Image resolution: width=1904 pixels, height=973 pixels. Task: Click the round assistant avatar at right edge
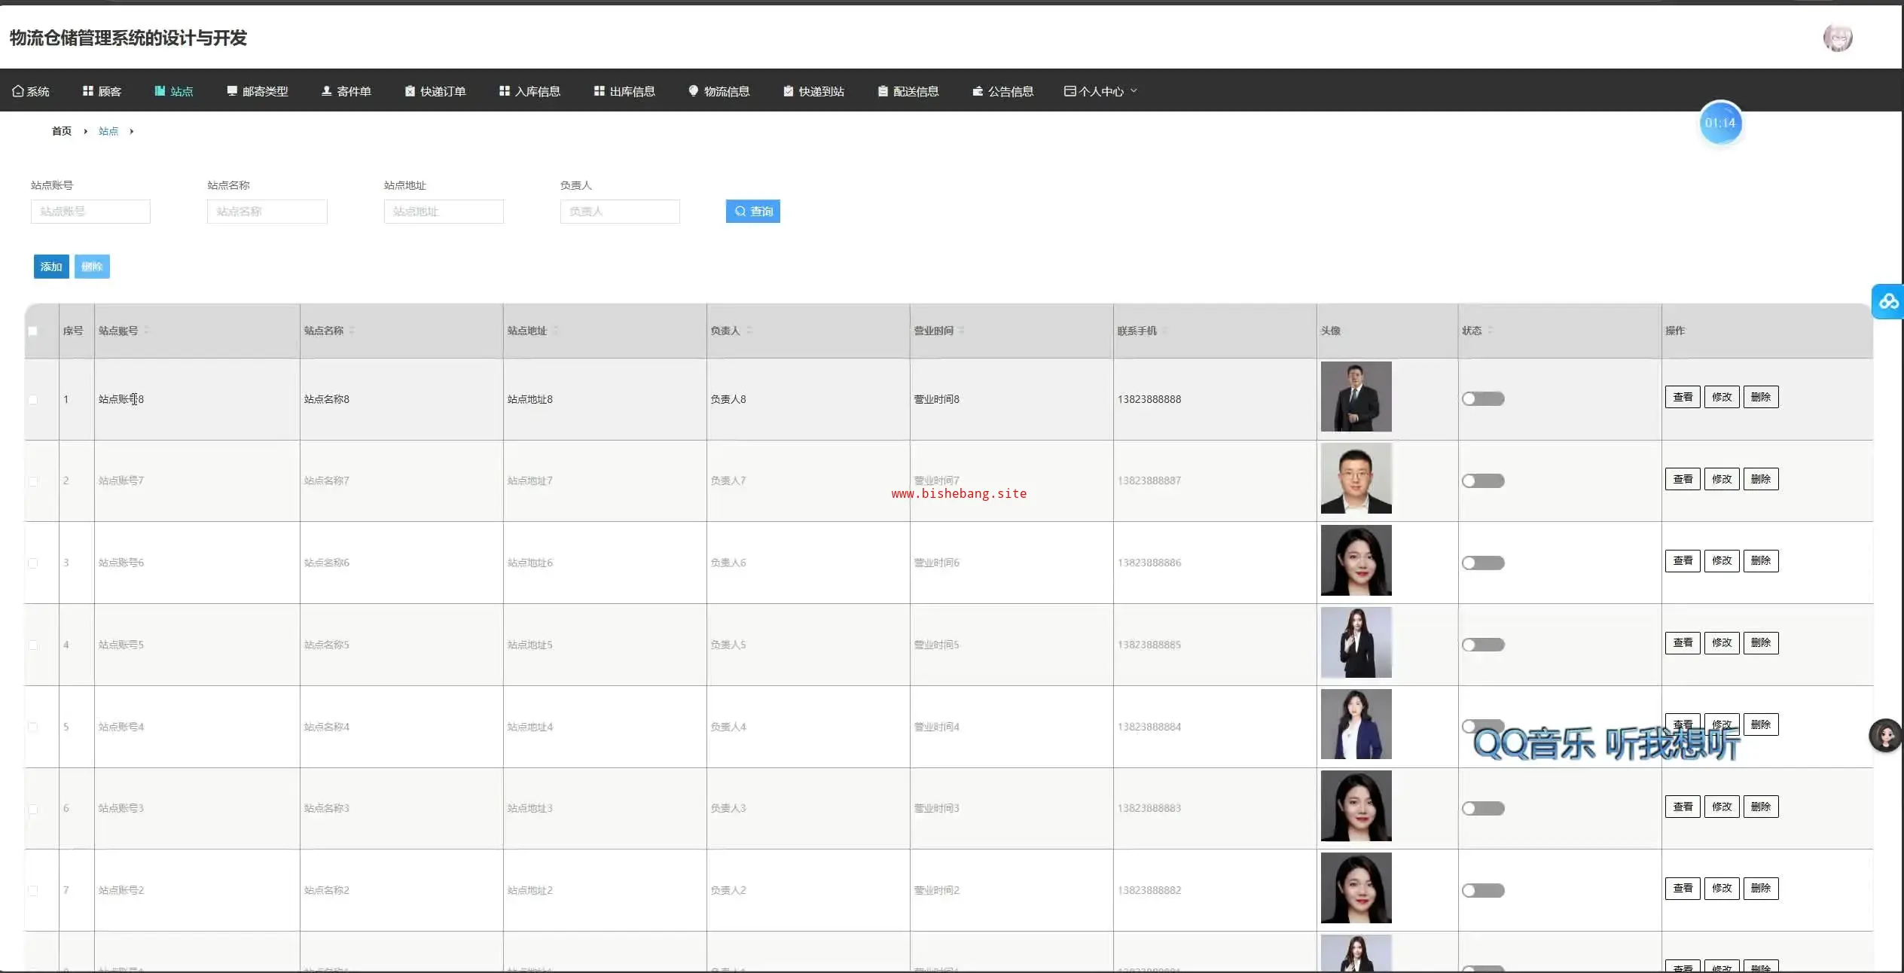pos(1885,735)
